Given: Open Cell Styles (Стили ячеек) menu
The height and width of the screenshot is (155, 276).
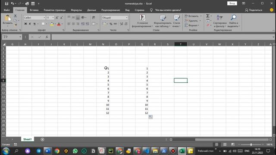Looking at the screenshot, I should tap(176, 21).
